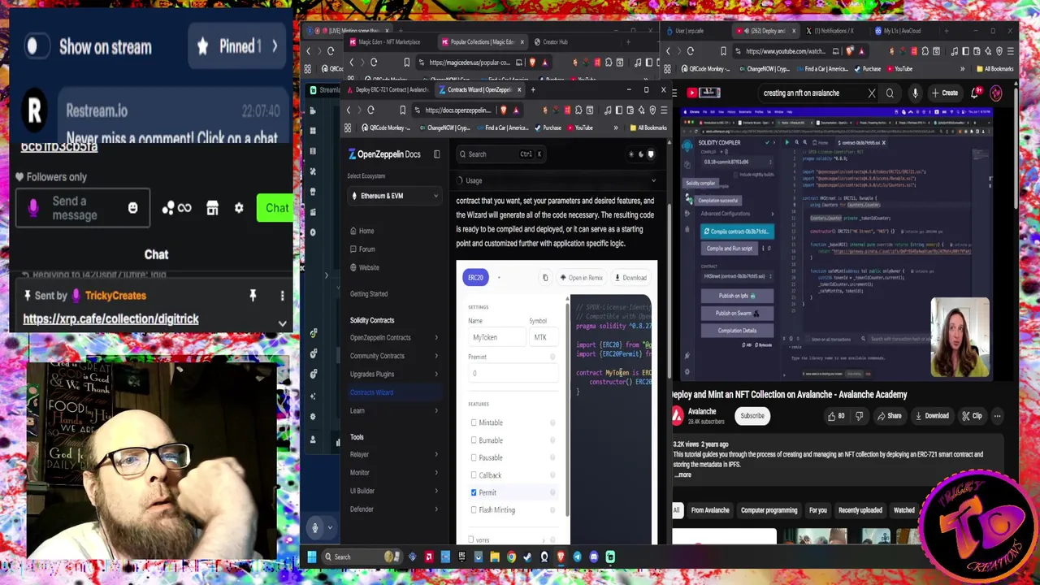Click Open in Remix button
The width and height of the screenshot is (1040, 585).
click(582, 278)
